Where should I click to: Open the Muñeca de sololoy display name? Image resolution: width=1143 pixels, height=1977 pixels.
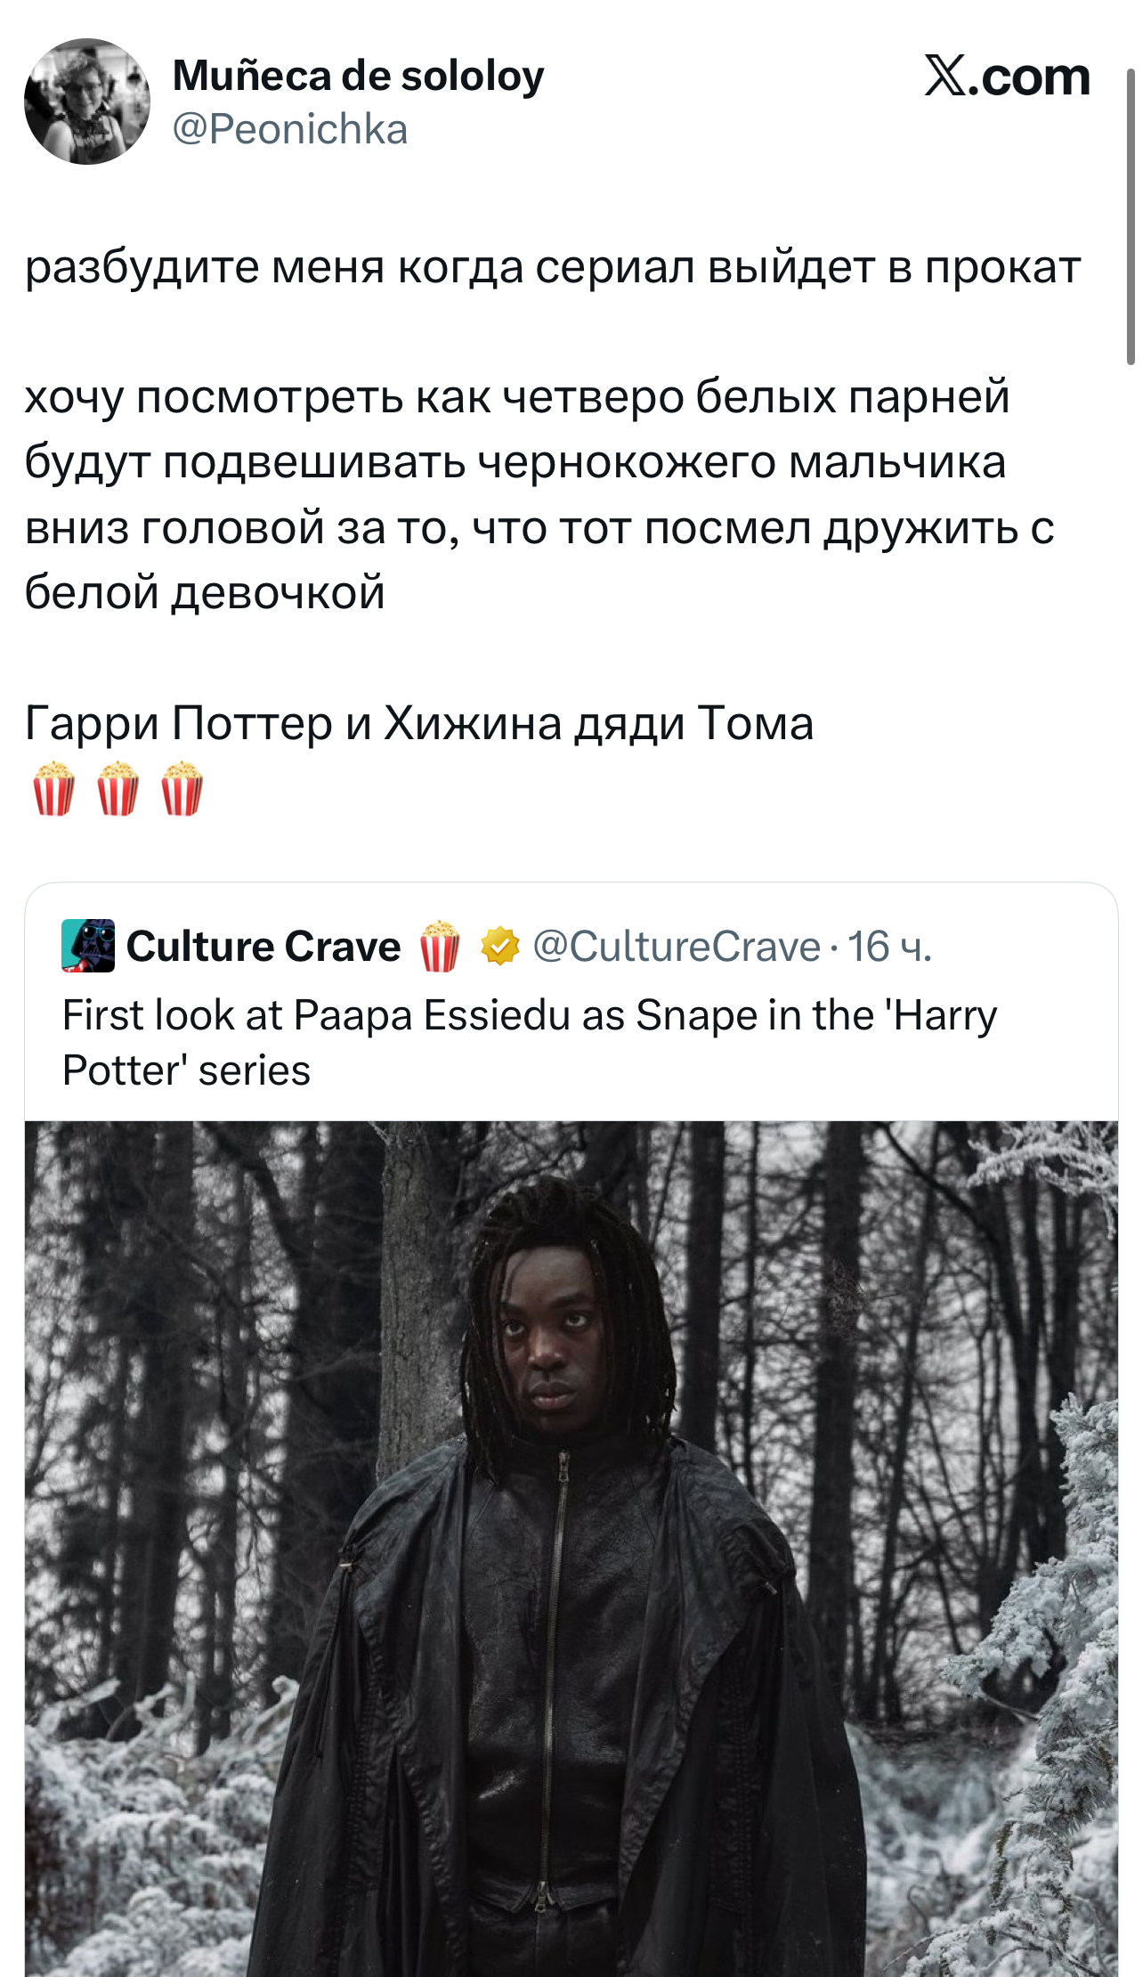[358, 76]
